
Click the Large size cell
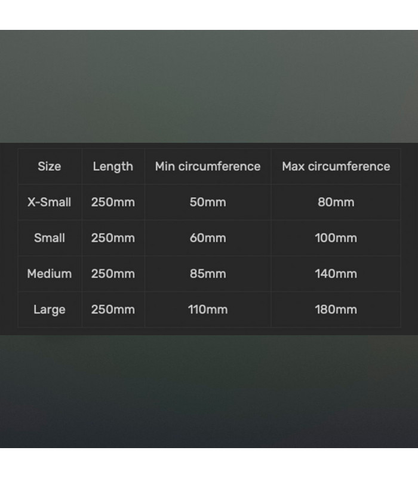click(x=50, y=310)
